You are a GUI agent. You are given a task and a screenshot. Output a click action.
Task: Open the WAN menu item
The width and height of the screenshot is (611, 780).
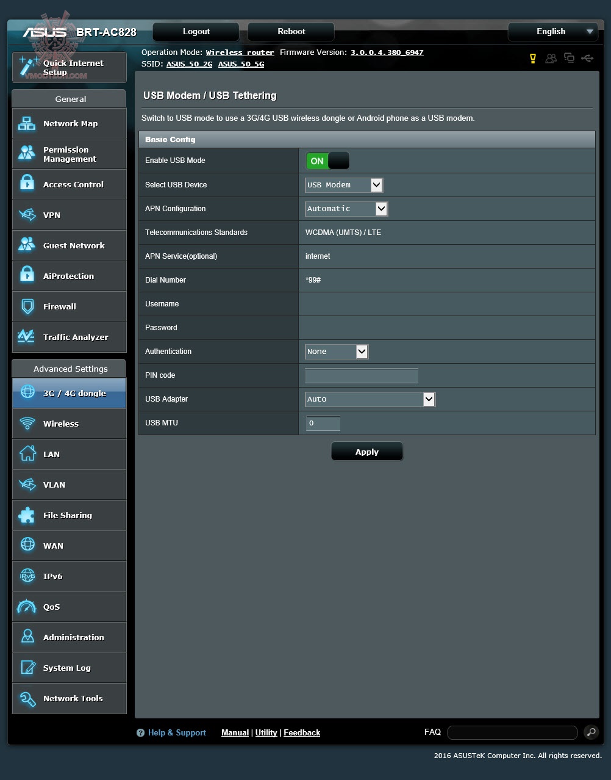click(x=69, y=546)
